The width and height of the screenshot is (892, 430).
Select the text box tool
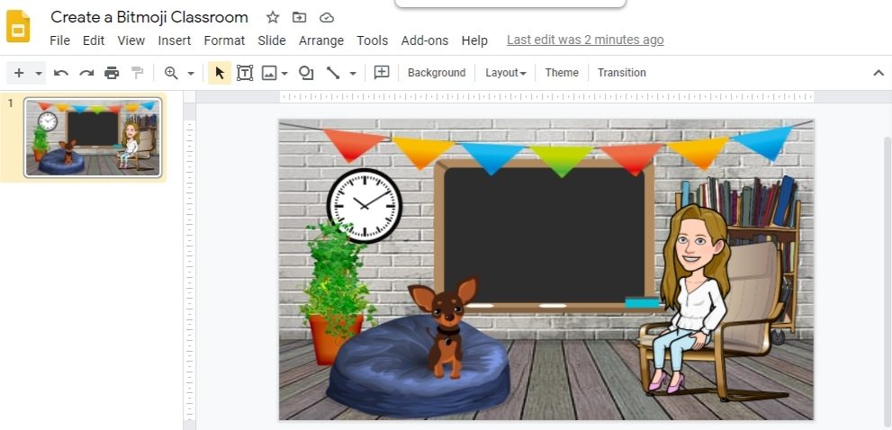[245, 73]
